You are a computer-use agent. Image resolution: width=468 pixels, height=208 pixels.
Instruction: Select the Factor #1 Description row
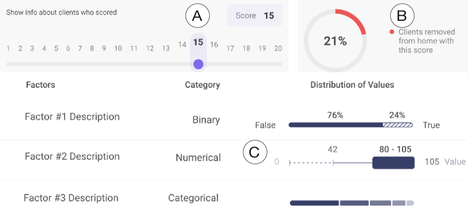click(234, 120)
